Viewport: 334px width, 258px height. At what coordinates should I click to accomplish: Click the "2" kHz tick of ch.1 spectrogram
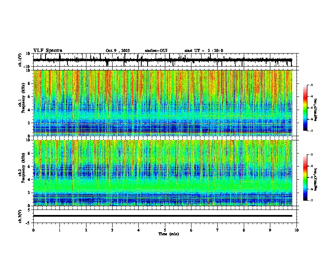pos(29,123)
